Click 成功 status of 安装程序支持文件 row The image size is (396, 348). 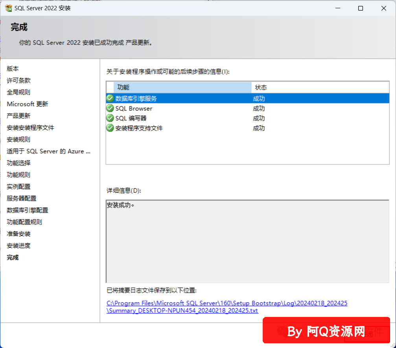[x=259, y=128]
